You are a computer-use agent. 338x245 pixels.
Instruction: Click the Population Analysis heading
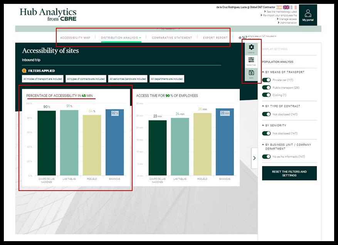(x=277, y=62)
